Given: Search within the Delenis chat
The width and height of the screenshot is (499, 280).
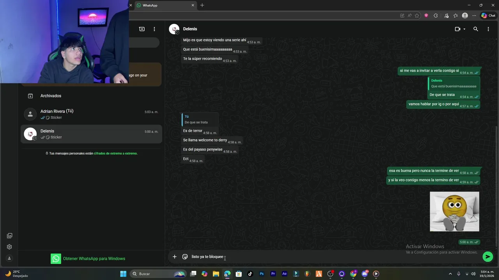Looking at the screenshot, I should [x=476, y=29].
